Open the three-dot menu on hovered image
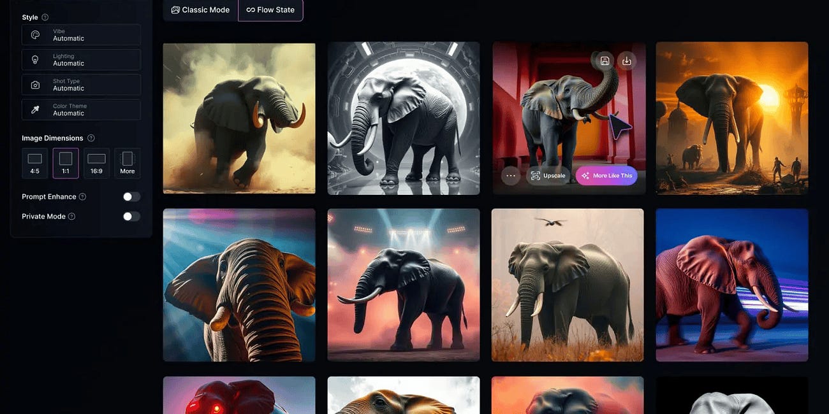829x414 pixels. [x=511, y=175]
